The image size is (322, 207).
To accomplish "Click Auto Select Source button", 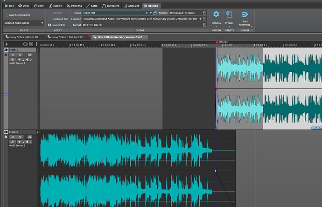I will [x=18, y=14].
